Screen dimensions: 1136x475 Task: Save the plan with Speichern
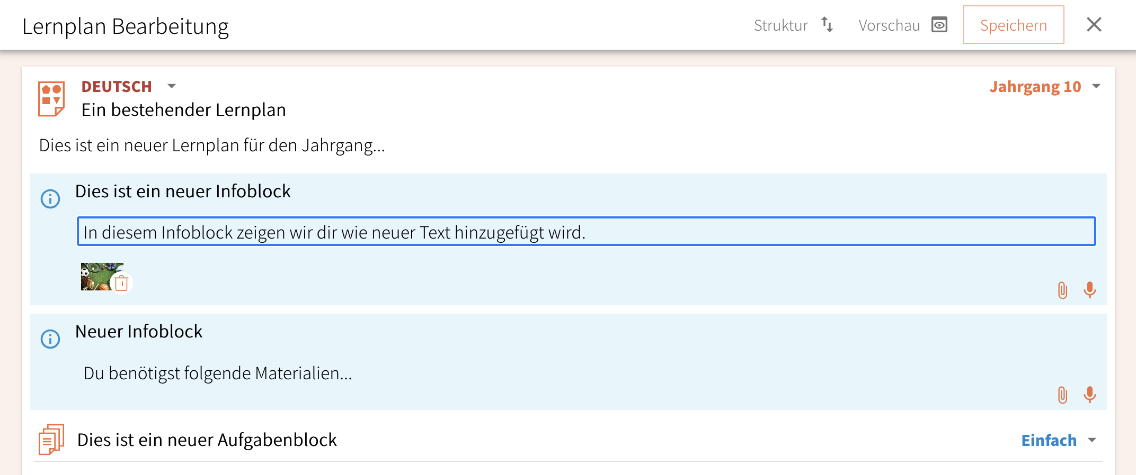click(1013, 25)
